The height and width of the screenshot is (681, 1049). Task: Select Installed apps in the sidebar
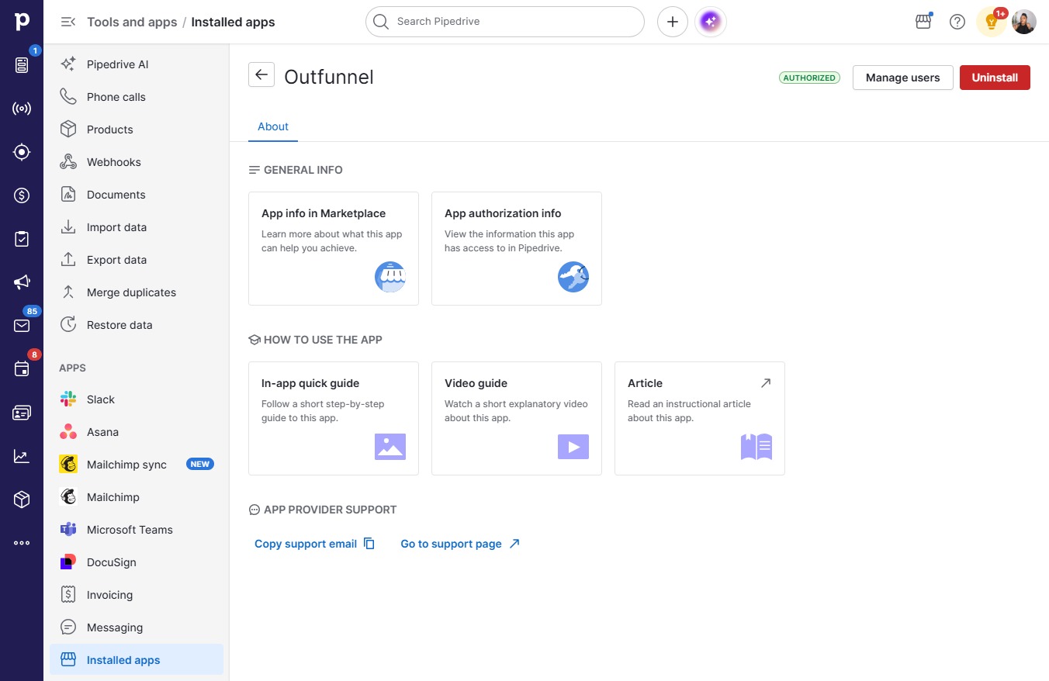pyautogui.click(x=137, y=660)
